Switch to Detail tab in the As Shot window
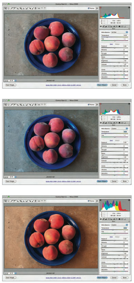The height and width of the screenshot is (283, 134). click(x=106, y=26)
